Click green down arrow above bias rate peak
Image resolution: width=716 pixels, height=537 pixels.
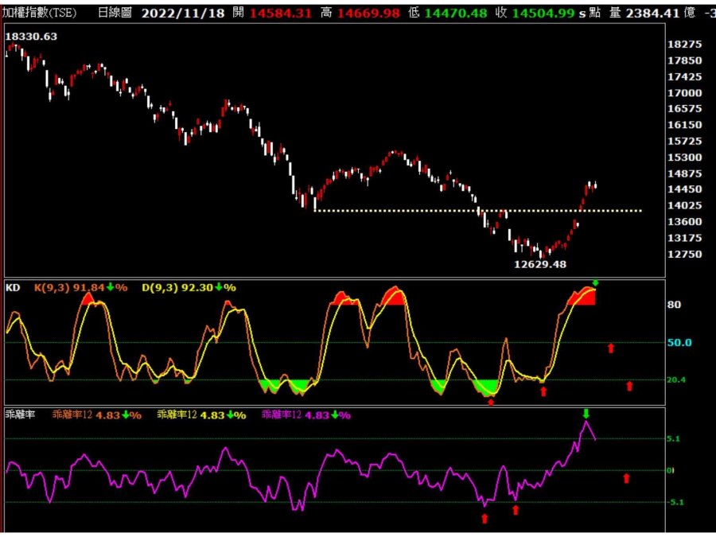click(586, 413)
